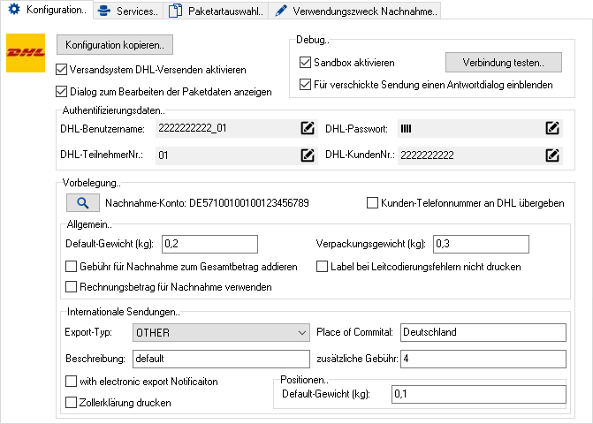This screenshot has width=593, height=424.
Task: Click the pencil icon on Verwendungszweck tab
Action: click(281, 11)
